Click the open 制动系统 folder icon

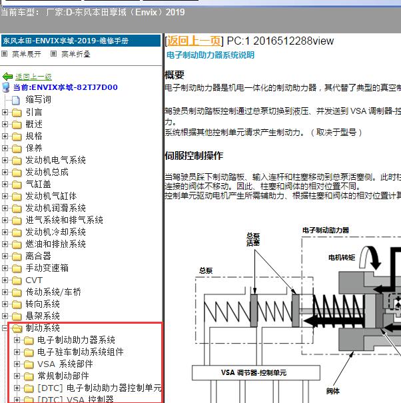coord(17,328)
